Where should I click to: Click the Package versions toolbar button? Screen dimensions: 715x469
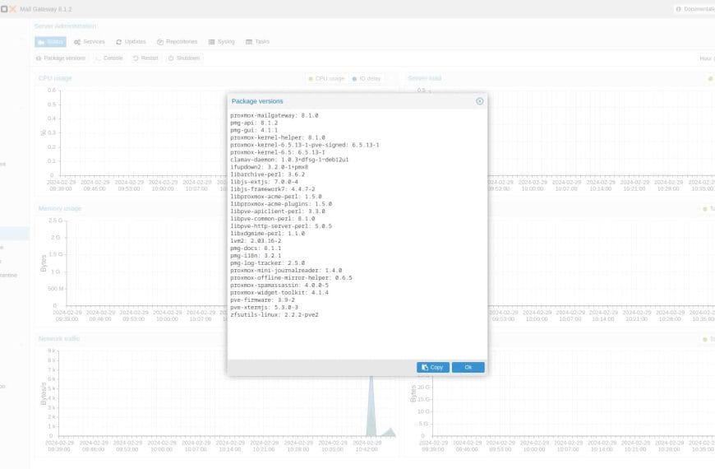[61, 58]
